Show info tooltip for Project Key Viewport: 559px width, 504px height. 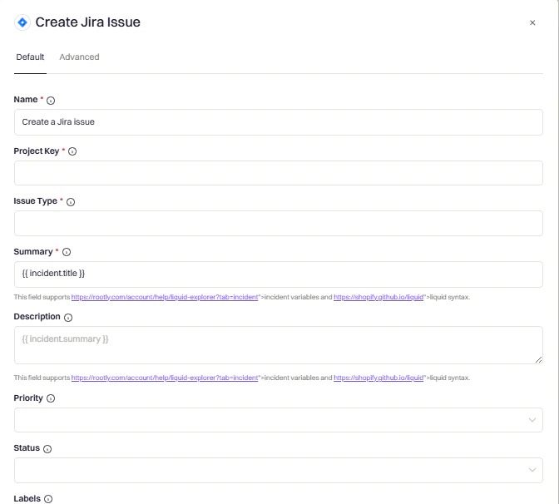click(x=72, y=151)
